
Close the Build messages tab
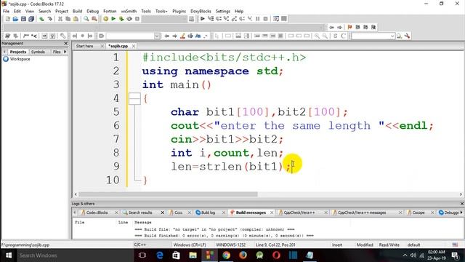pos(272,213)
